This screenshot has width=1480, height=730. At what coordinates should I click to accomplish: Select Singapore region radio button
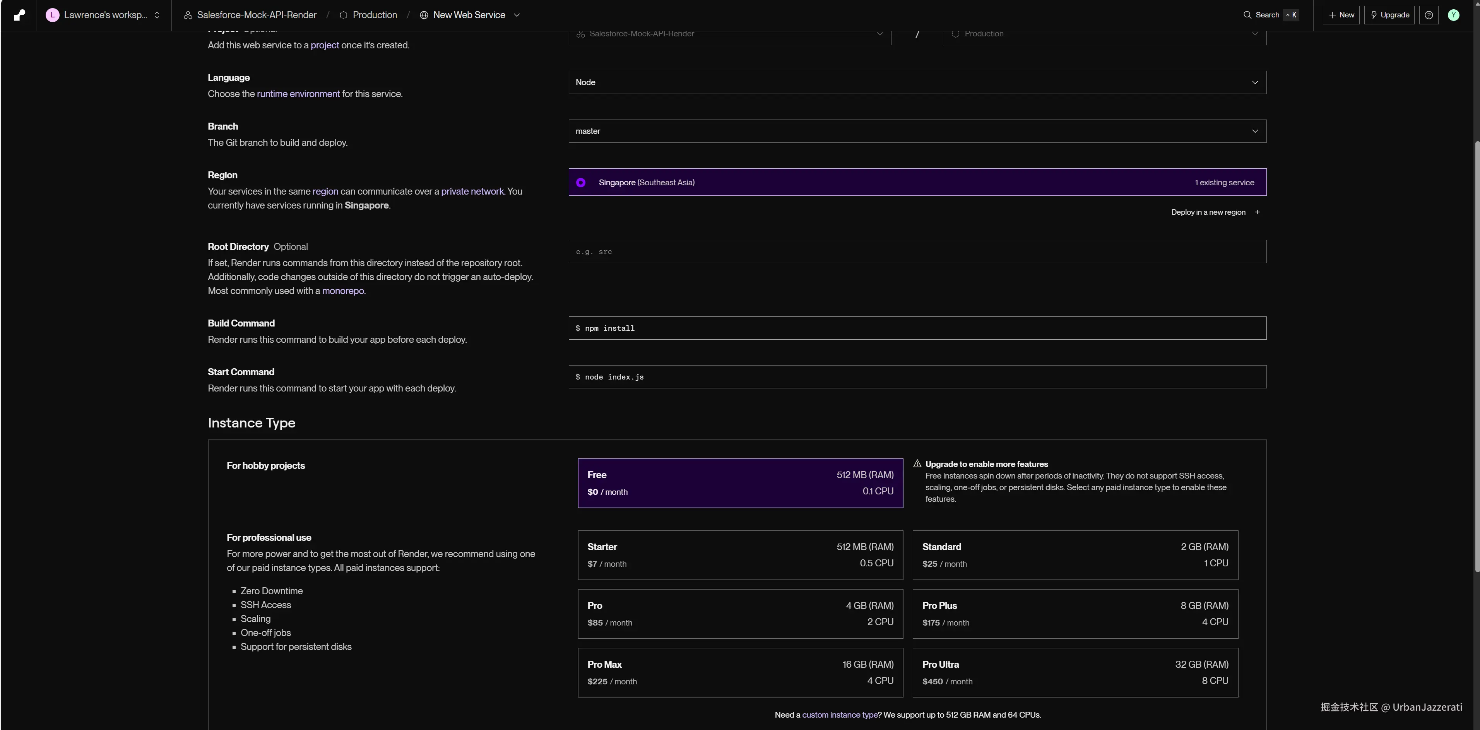point(581,182)
